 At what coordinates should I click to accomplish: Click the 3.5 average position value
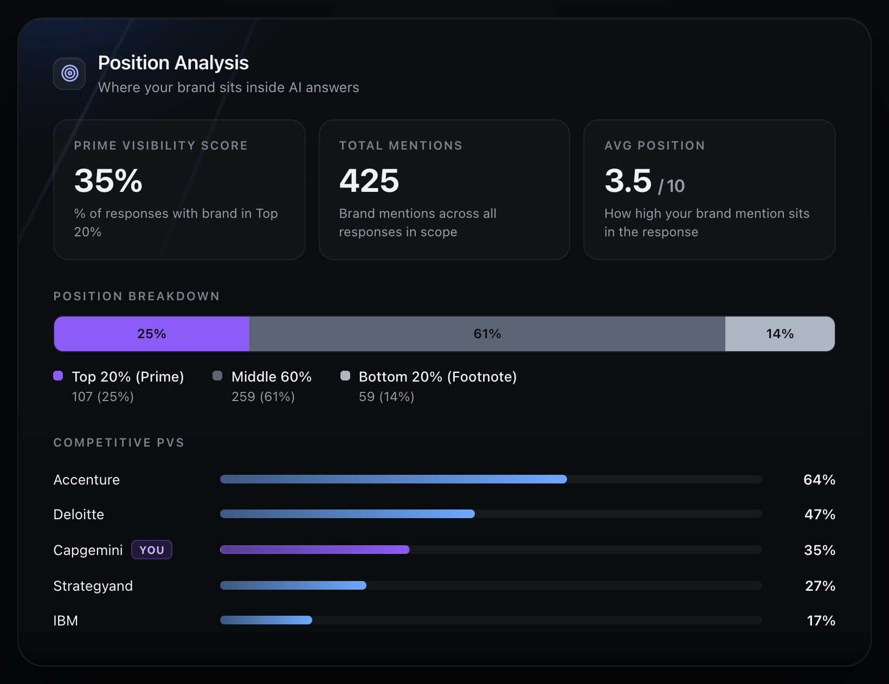(x=628, y=180)
